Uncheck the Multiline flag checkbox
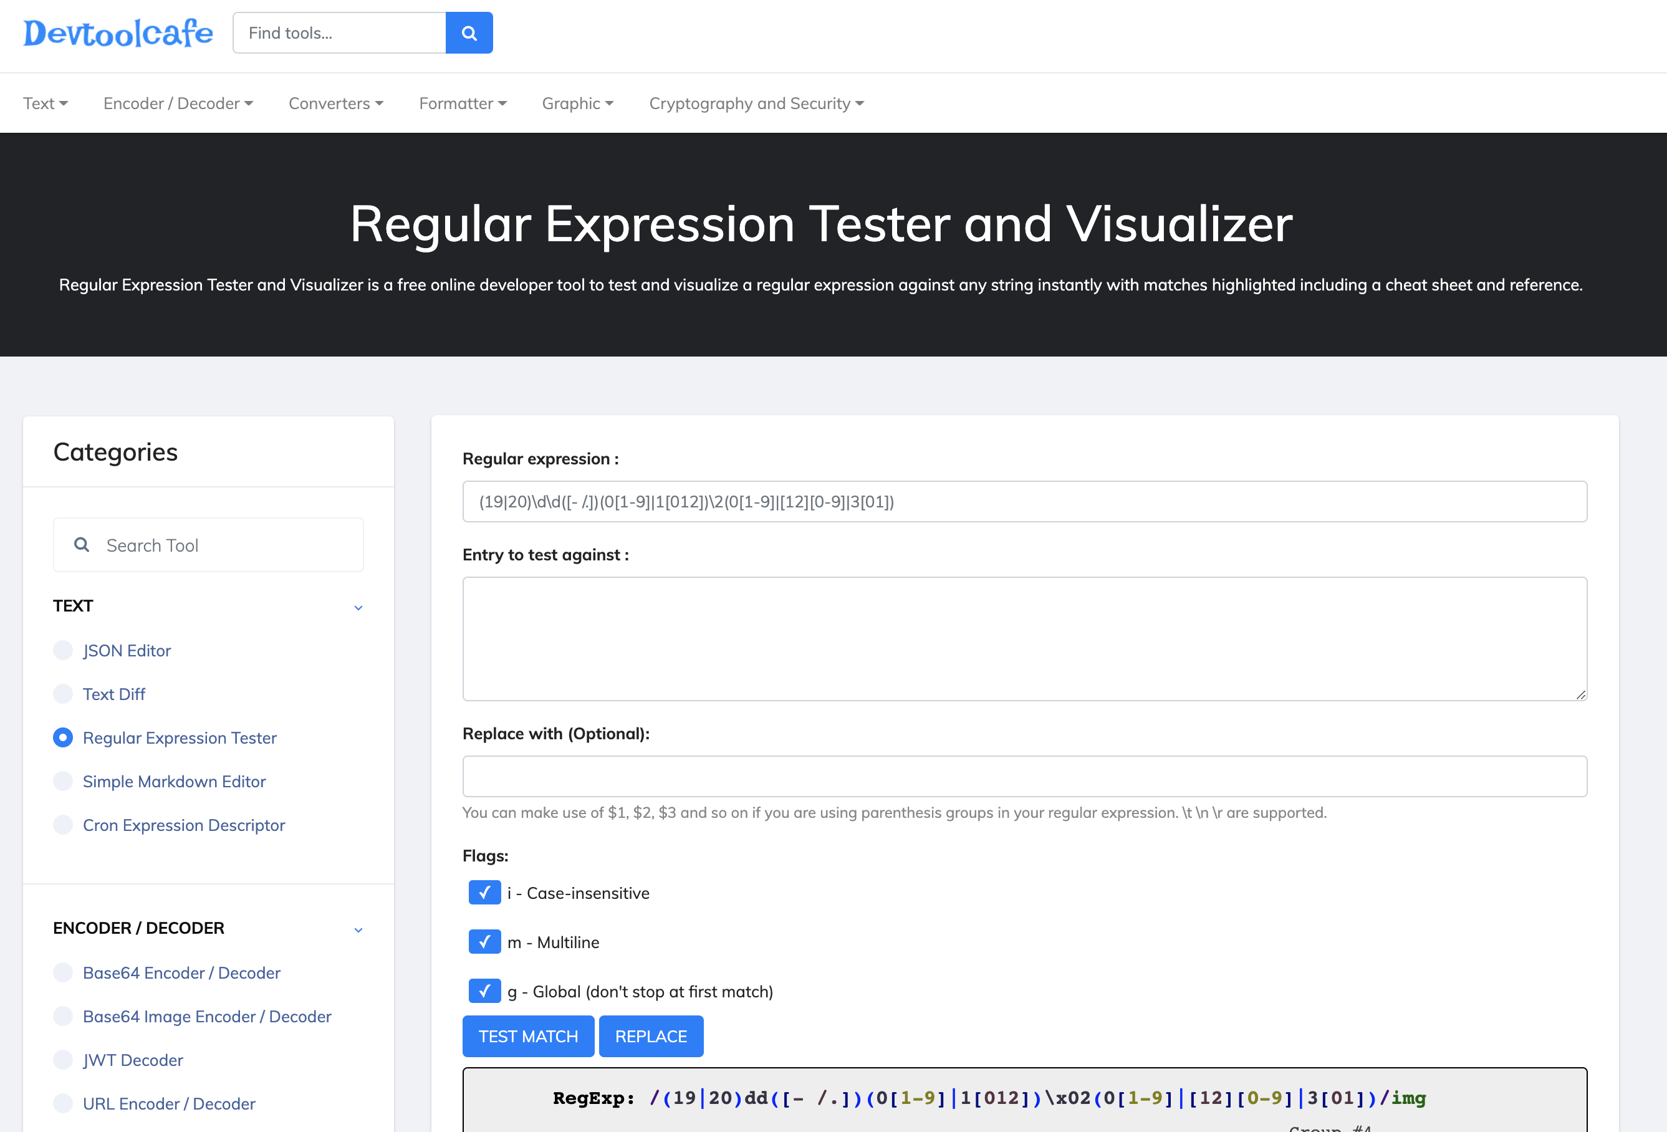This screenshot has width=1667, height=1132. pos(485,941)
